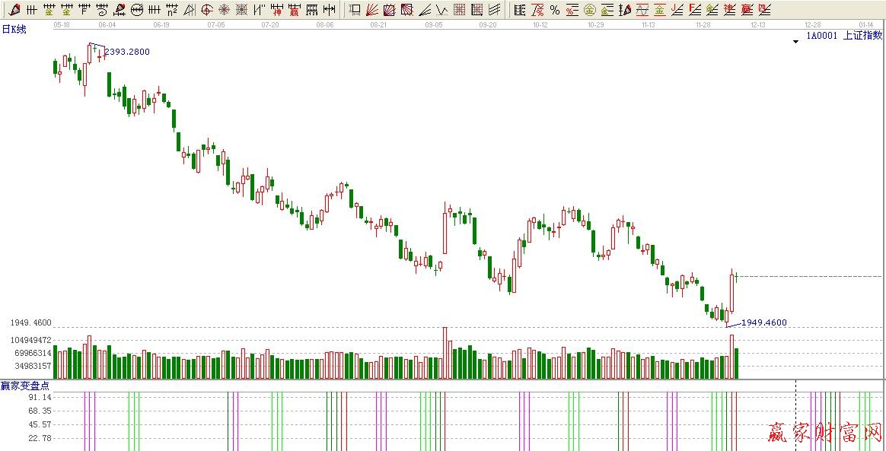The image size is (886, 451).
Task: Select the red fan lines tool
Action: (x=372, y=10)
